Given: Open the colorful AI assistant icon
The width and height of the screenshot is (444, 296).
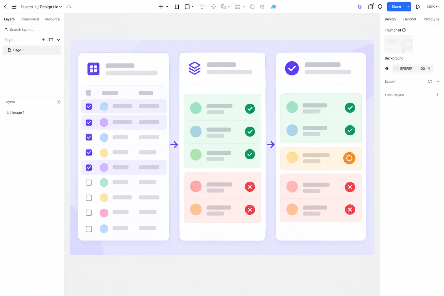Looking at the screenshot, I should pyautogui.click(x=273, y=7).
